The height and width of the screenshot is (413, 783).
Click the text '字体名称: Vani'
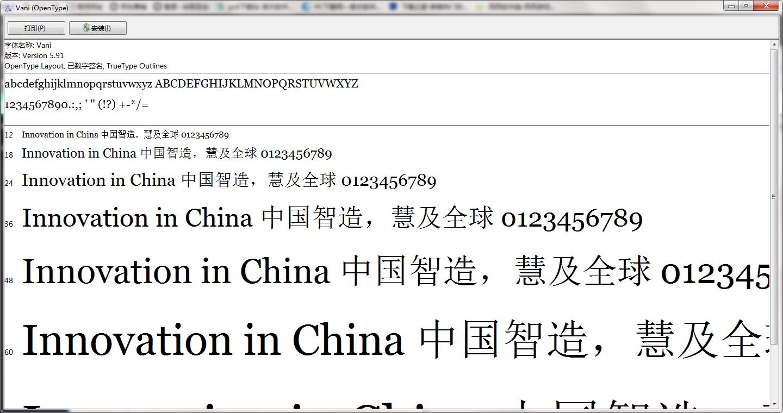(x=28, y=45)
